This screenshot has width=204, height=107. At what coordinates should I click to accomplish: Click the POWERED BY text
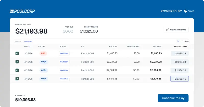pyautogui.click(x=171, y=11)
